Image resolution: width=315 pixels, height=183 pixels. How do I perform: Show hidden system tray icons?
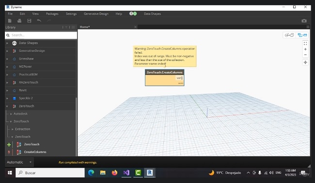[248, 172]
